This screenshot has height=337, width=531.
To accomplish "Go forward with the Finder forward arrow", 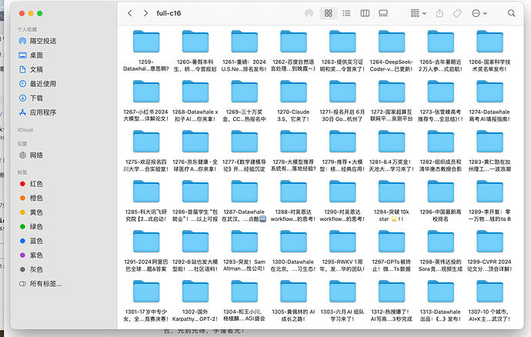I will pos(145,13).
